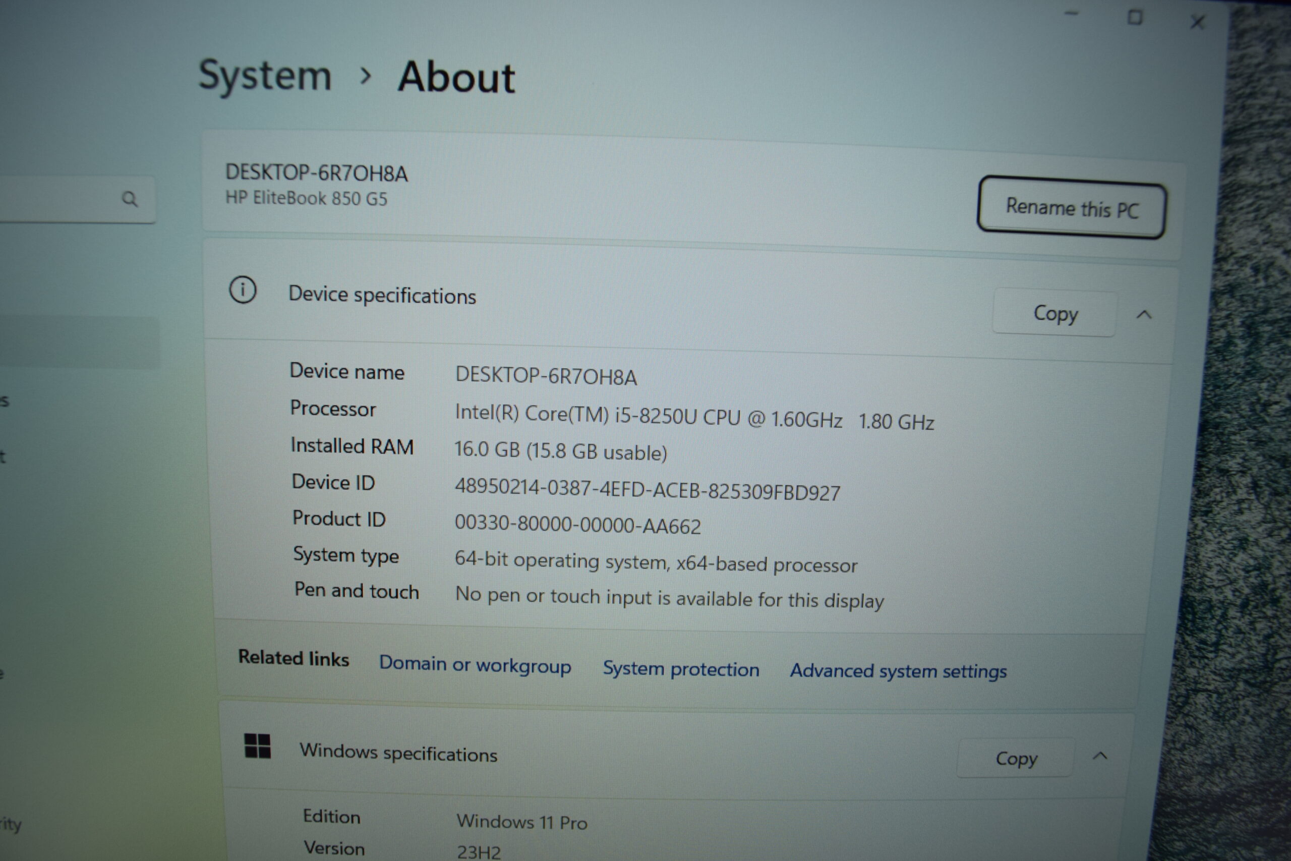
Task: Open Domain or workgroup link
Action: point(475,664)
